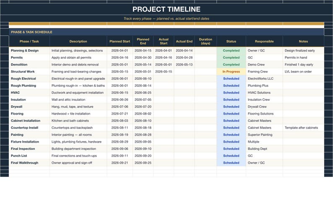
Task: Click the Completed status for Demolition
Action: coord(231,64)
